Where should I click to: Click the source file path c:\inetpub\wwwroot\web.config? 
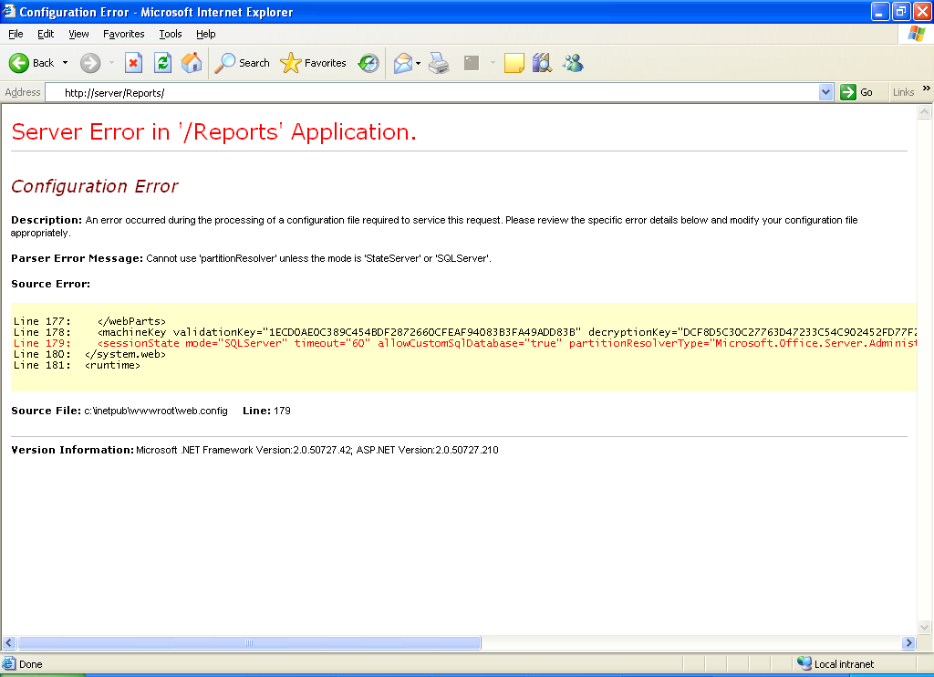(155, 411)
